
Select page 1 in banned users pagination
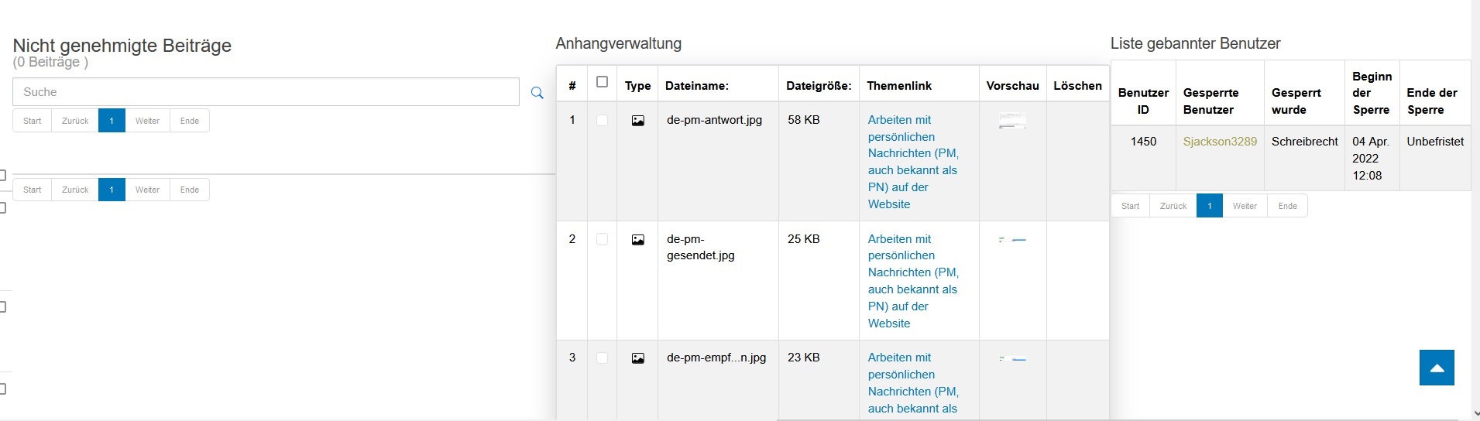[x=1209, y=206]
